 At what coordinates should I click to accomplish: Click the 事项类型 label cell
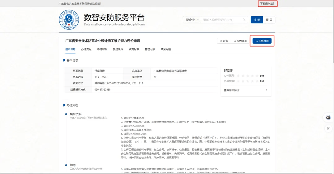[78, 71]
